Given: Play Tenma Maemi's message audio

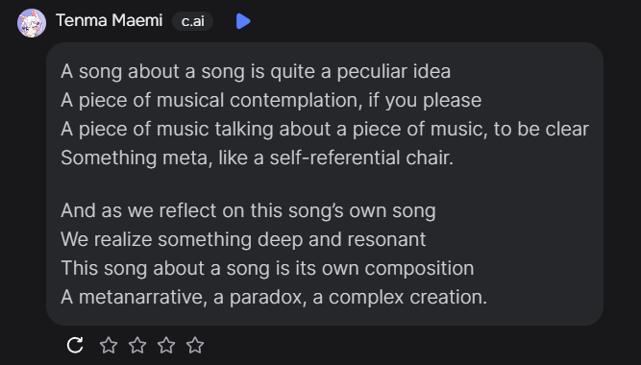Looking at the screenshot, I should tap(243, 21).
